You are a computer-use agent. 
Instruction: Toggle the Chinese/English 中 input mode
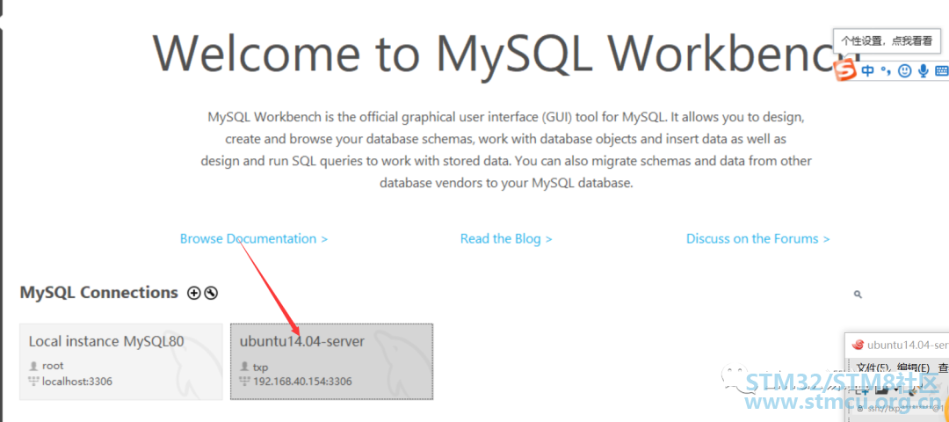click(868, 71)
